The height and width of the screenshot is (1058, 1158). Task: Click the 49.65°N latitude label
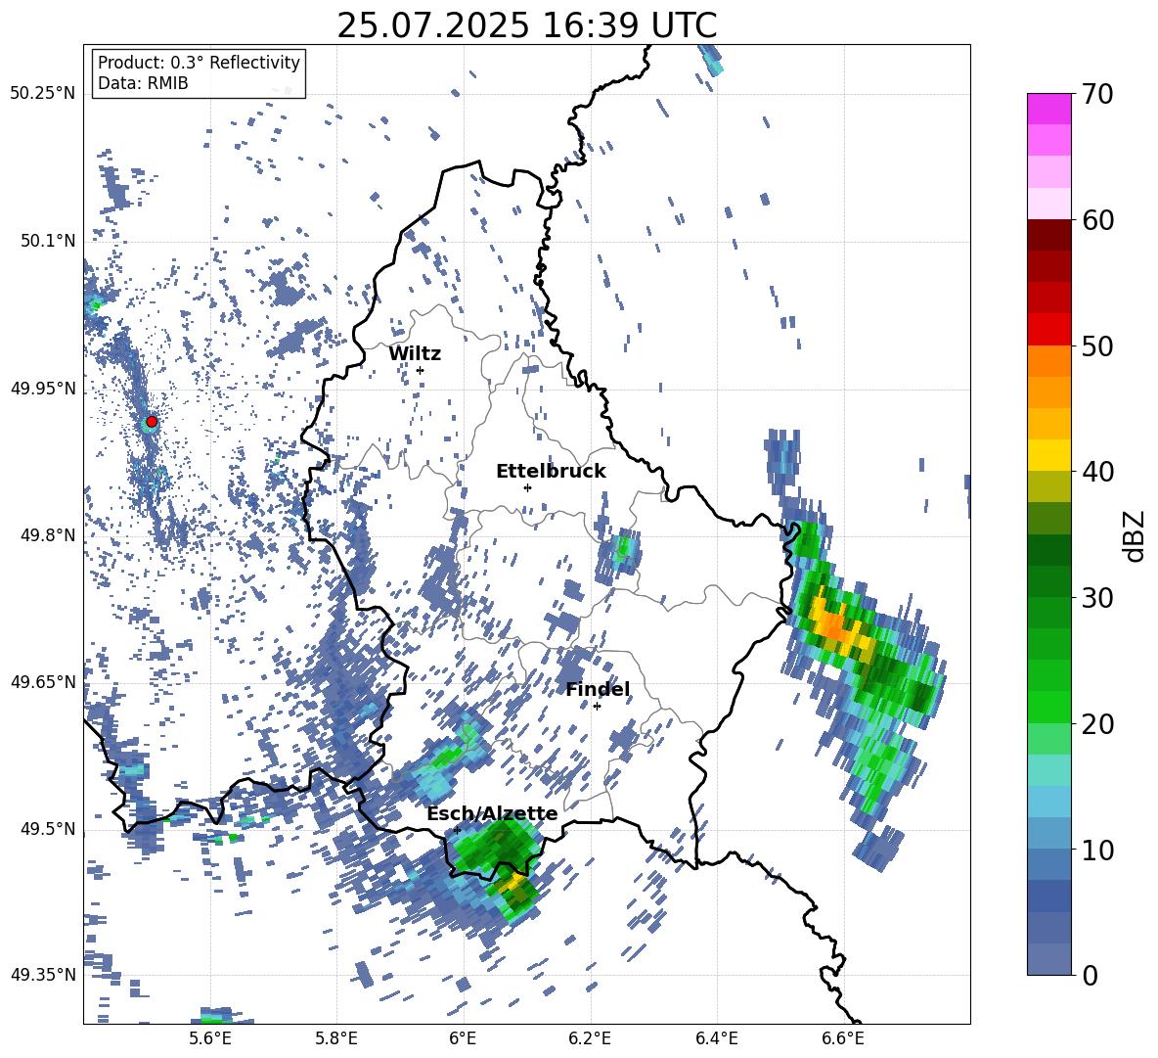[x=43, y=682]
